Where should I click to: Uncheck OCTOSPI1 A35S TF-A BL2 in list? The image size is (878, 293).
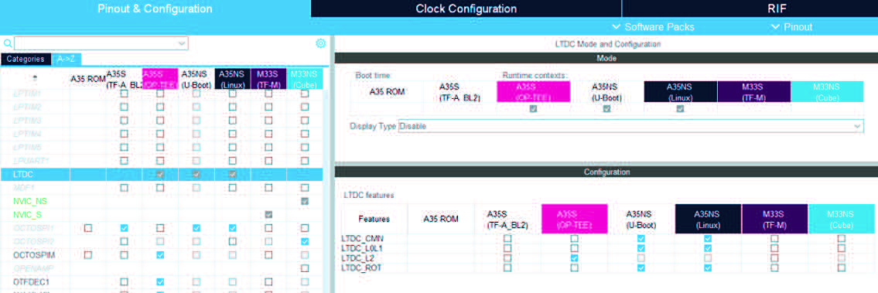click(124, 228)
